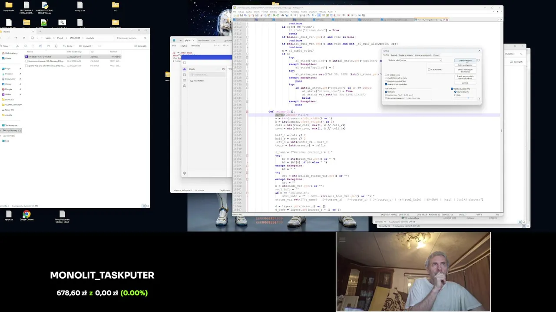Image resolution: width=556 pixels, height=312 pixels.
Task: Switch to the Szukaj w plikach tab
Action: (406, 55)
